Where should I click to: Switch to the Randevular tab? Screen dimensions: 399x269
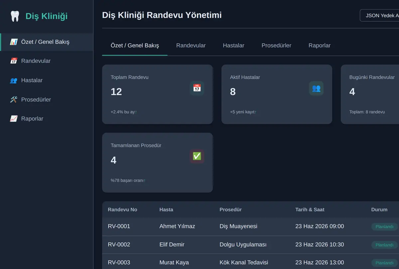(x=191, y=45)
